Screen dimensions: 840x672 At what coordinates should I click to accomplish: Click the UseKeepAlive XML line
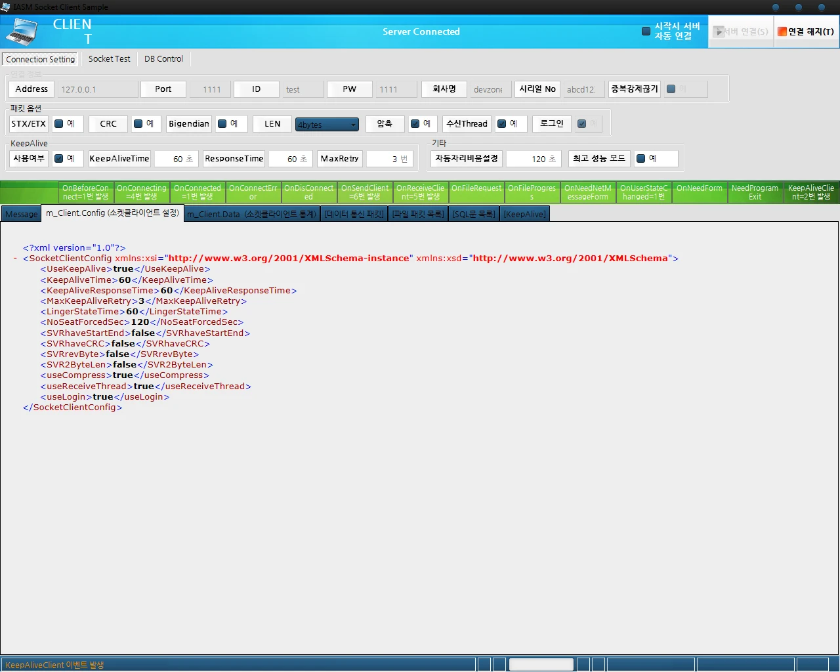pyautogui.click(x=125, y=269)
